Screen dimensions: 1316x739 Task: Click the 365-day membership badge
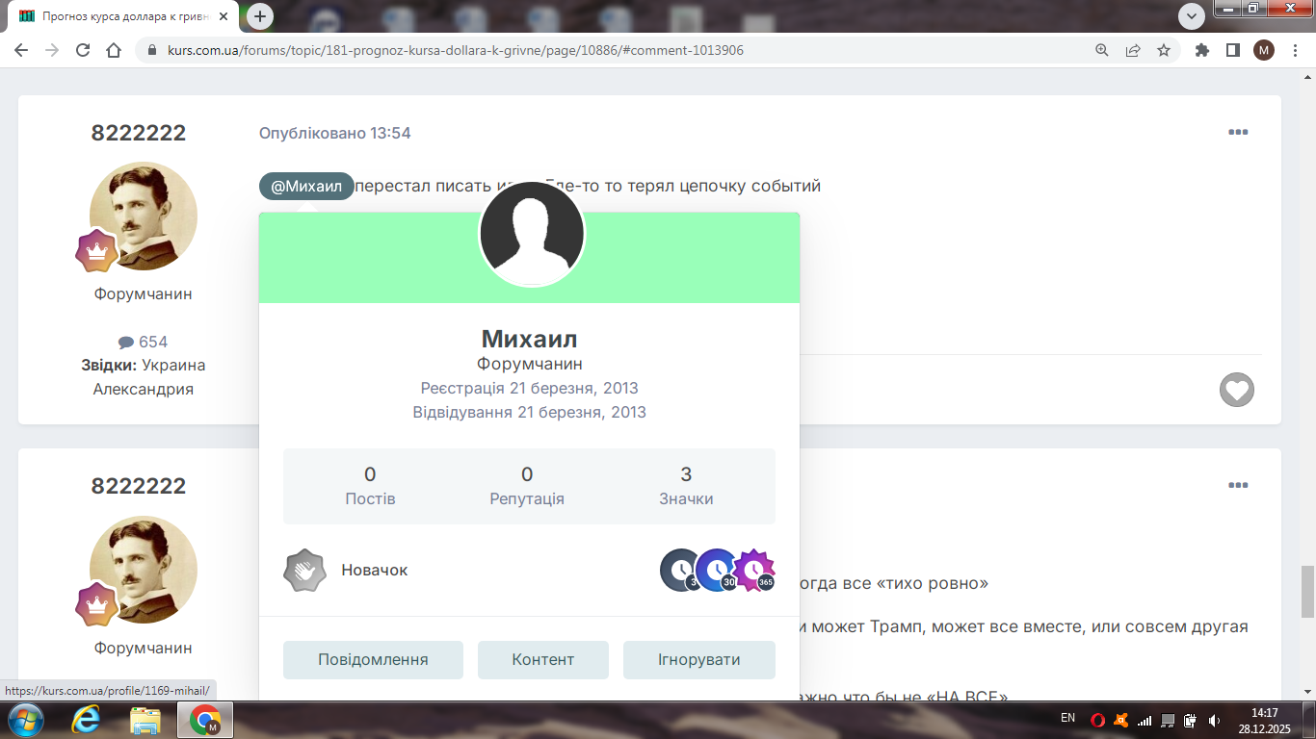coord(754,571)
